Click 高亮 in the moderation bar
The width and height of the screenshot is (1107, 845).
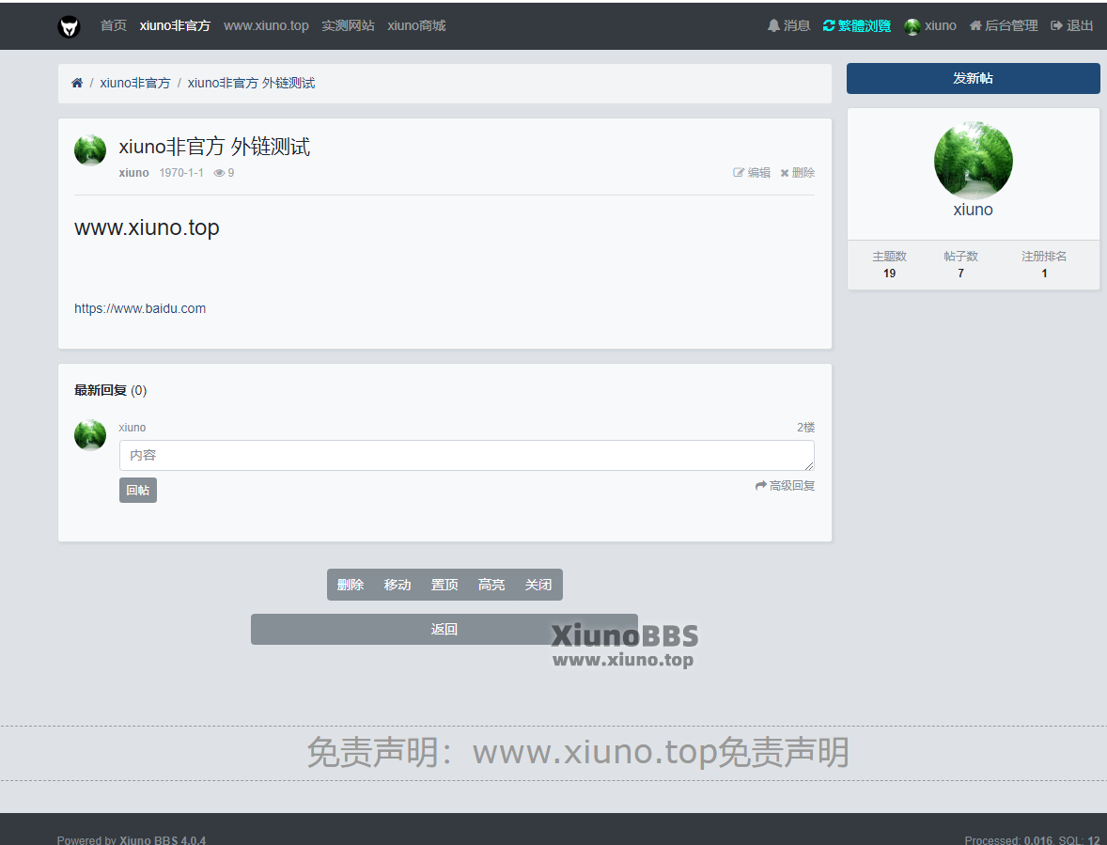(491, 585)
